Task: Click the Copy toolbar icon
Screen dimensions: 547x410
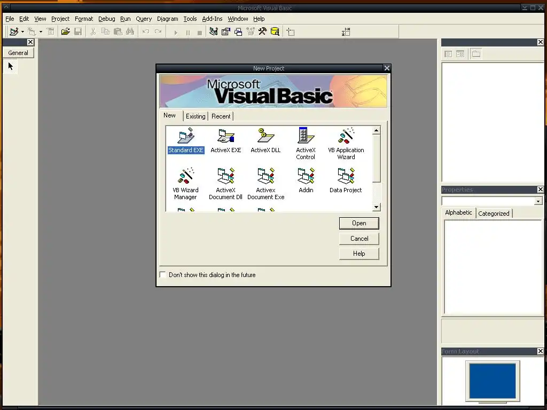Action: pyautogui.click(x=105, y=31)
